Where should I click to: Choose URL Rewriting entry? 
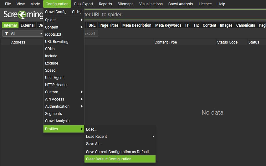(64, 42)
